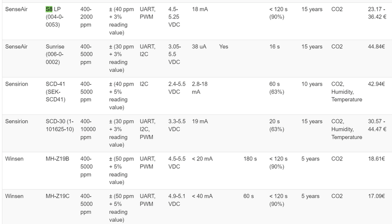The height and width of the screenshot is (224, 392).
Task: Click the 18.61€ price entry
Action: point(376,159)
